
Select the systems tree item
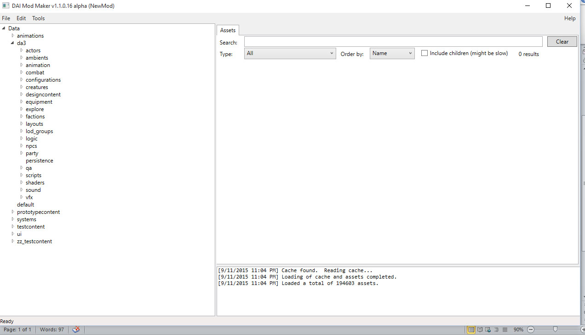coord(27,219)
